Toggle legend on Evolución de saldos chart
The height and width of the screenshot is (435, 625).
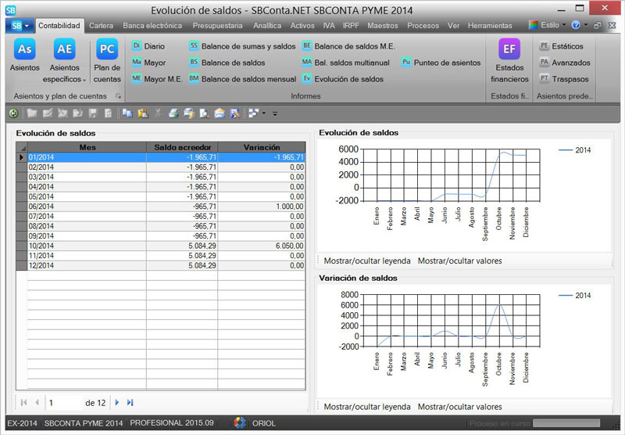pyautogui.click(x=366, y=261)
